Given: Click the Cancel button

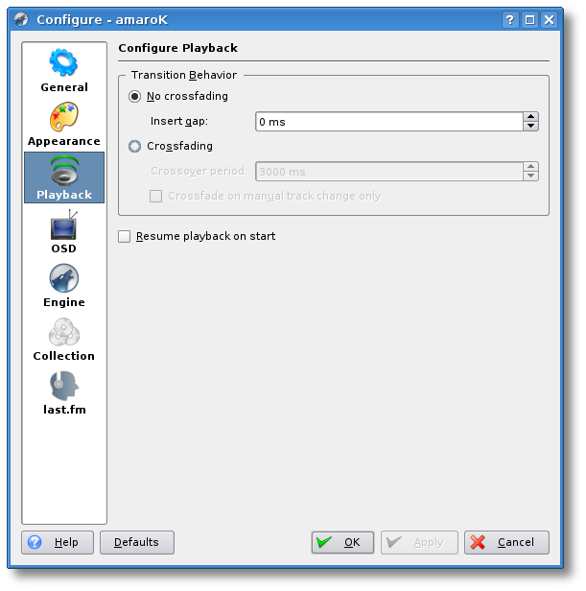Looking at the screenshot, I should coord(506,542).
